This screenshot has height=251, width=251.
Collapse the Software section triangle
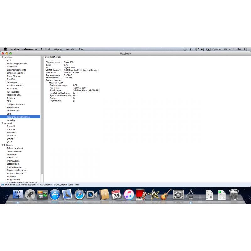click(x=3, y=145)
